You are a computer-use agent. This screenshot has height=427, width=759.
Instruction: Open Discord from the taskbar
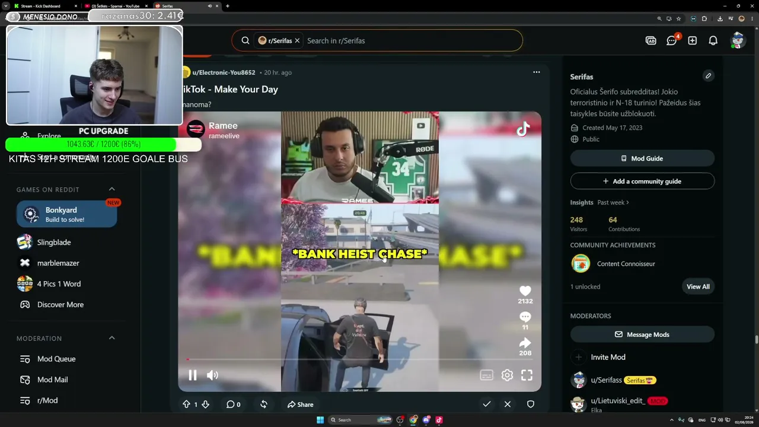(x=426, y=420)
